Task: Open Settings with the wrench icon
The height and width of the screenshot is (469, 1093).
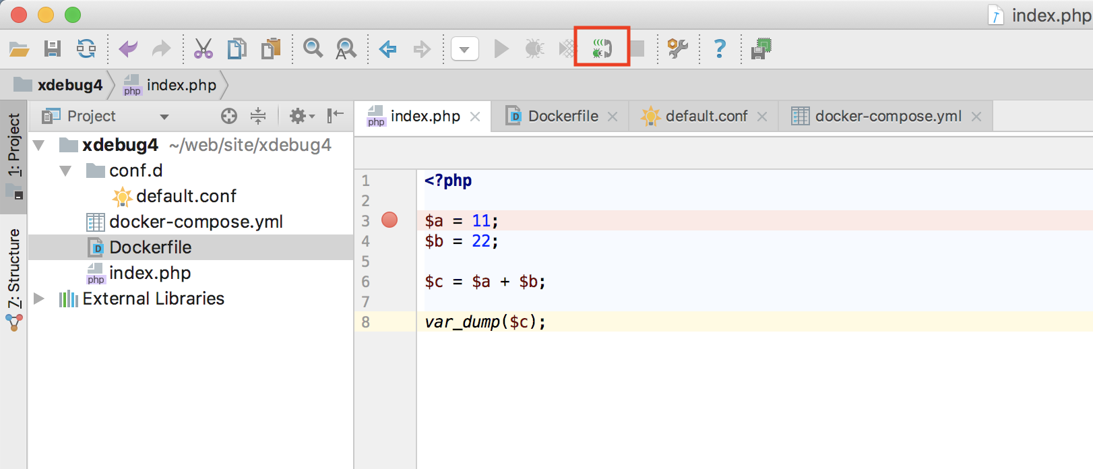Action: click(x=677, y=49)
